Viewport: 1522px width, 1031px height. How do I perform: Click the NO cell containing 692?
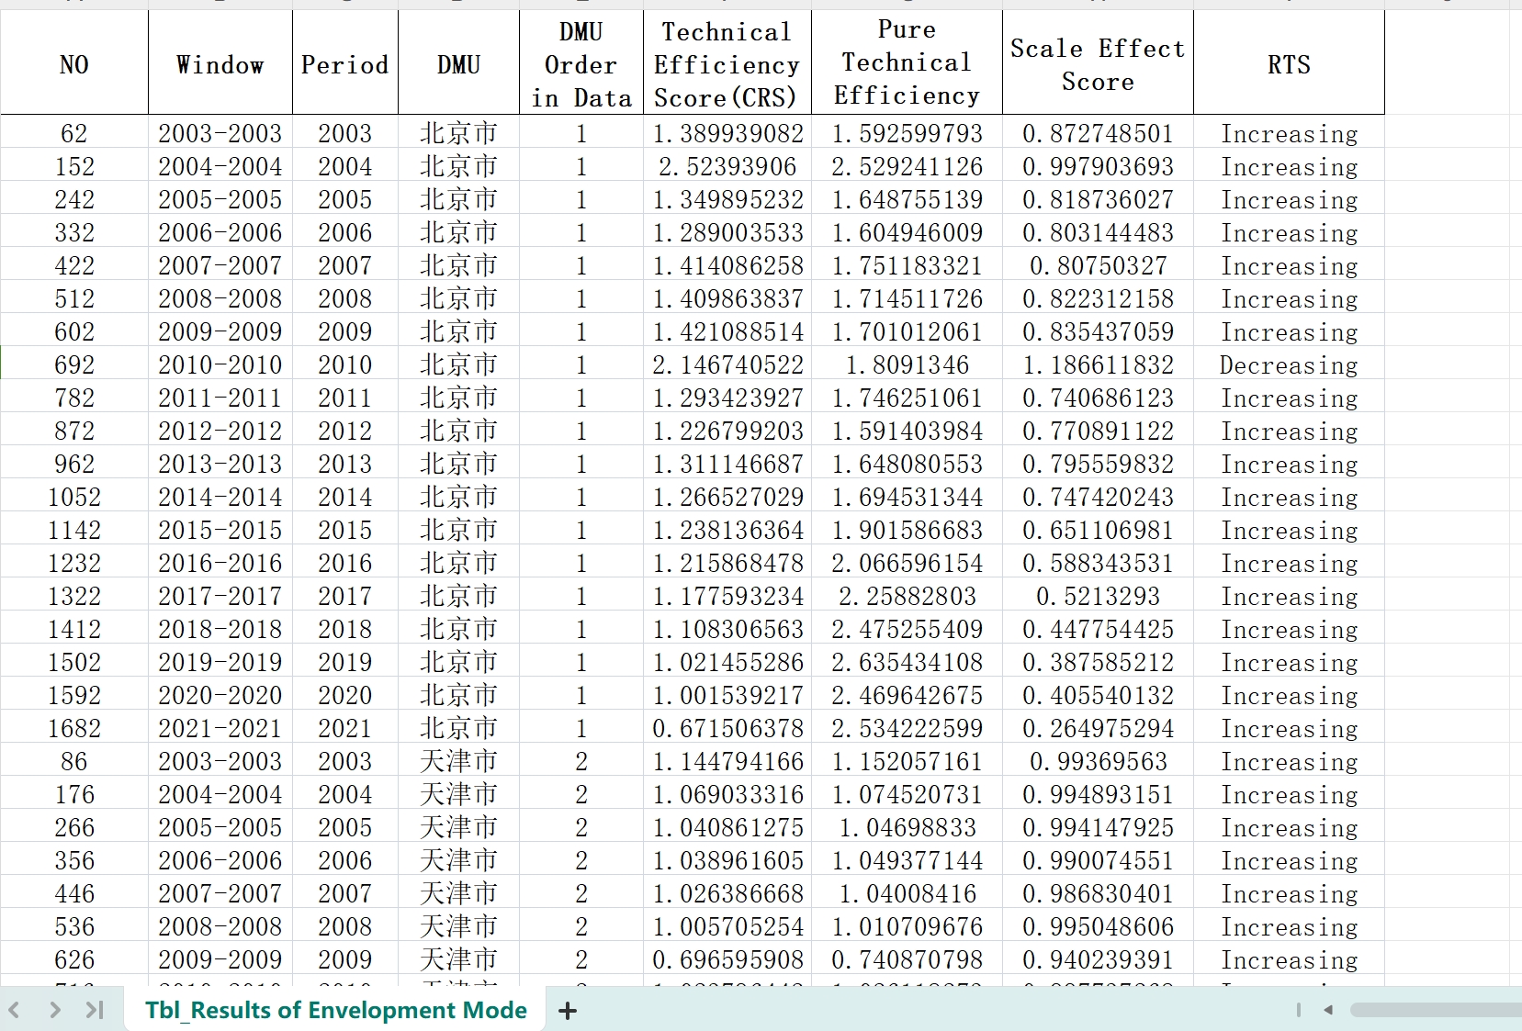[74, 364]
